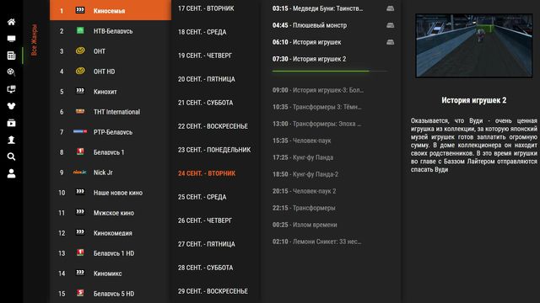Switch to Кинокомедия channel
Screen dimensions: 540x303
pyautogui.click(x=111, y=233)
